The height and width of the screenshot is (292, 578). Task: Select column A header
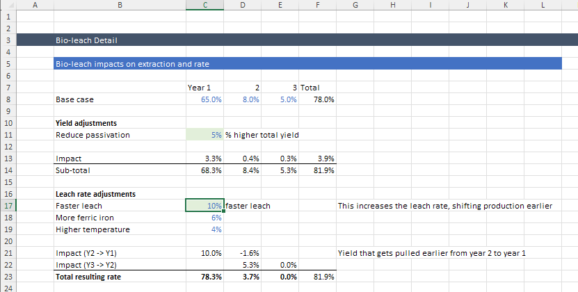tap(35, 5)
